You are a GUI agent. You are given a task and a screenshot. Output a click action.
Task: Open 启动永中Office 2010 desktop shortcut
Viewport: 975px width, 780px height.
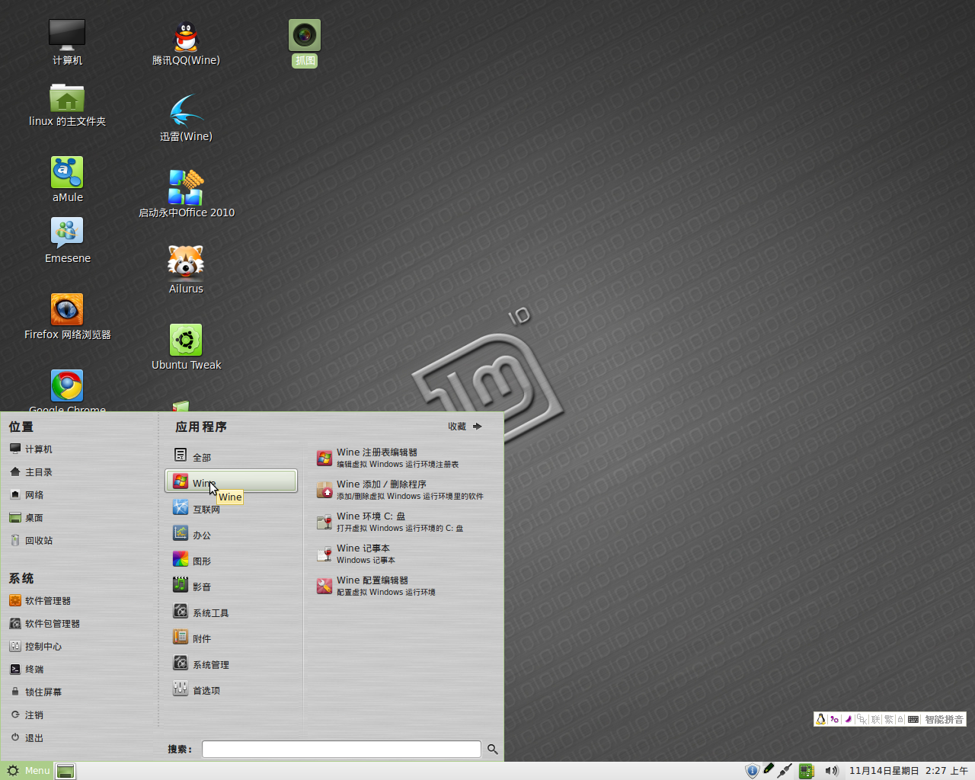pos(186,194)
